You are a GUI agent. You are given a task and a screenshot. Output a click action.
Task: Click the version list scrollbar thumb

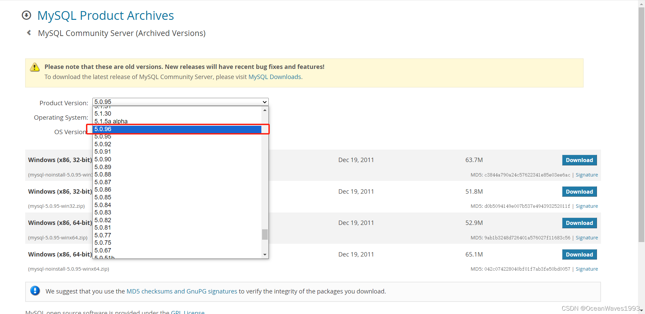[x=265, y=234]
